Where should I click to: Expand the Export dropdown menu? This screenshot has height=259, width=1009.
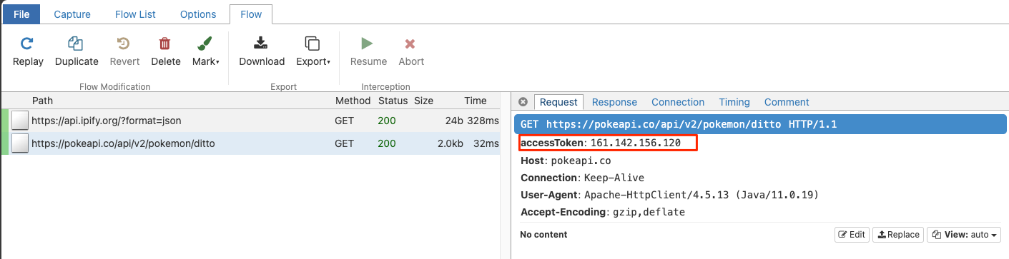point(313,52)
